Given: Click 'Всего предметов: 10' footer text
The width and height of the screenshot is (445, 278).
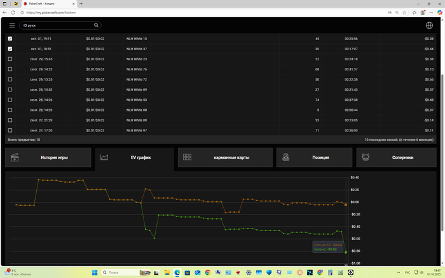Looking at the screenshot, I should 24,140.
